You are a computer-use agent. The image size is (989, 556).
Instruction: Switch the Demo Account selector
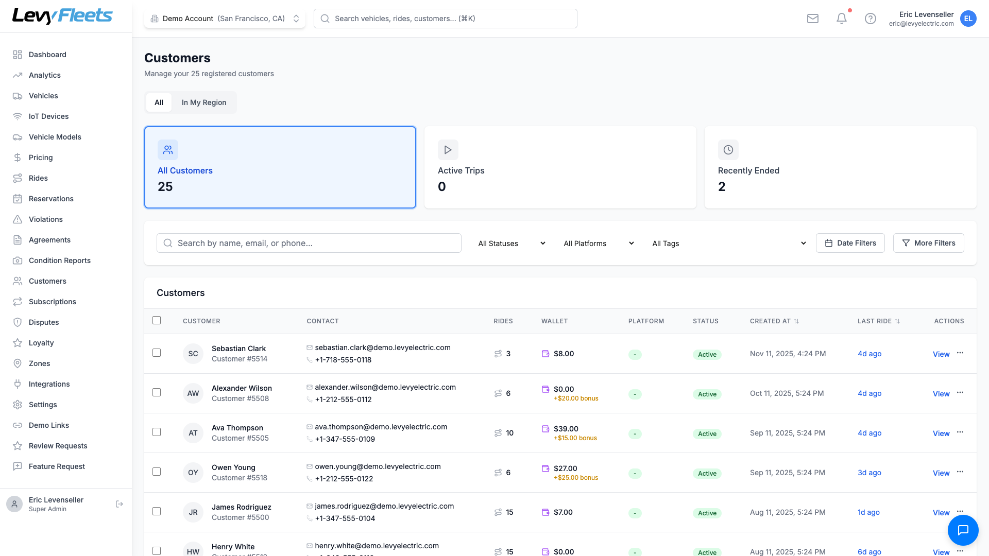pyautogui.click(x=225, y=19)
